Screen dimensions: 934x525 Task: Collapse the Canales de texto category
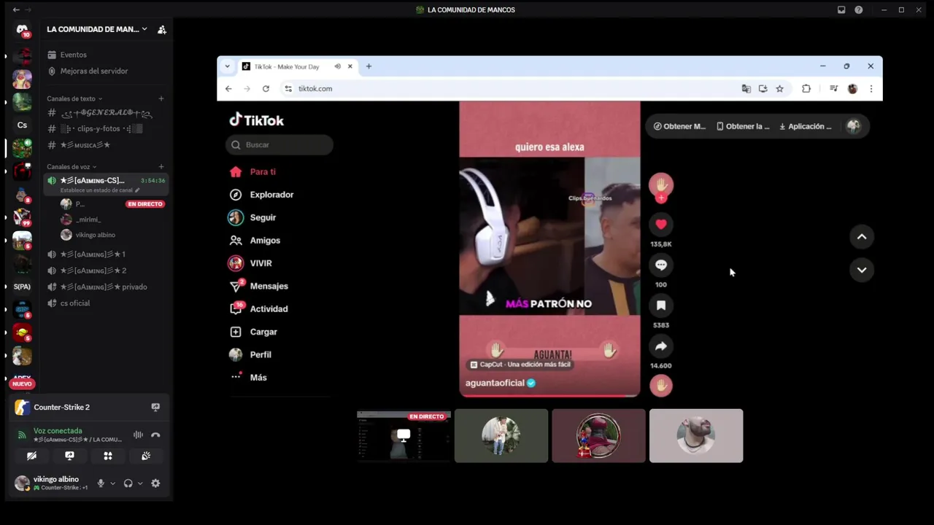(x=74, y=98)
